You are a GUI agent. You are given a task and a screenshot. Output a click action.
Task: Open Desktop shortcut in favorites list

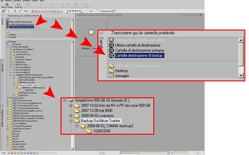[x=12, y=35]
